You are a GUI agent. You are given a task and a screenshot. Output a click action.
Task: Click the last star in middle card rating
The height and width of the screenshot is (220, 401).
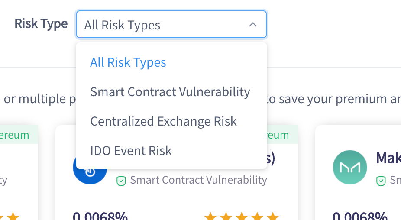(272, 217)
